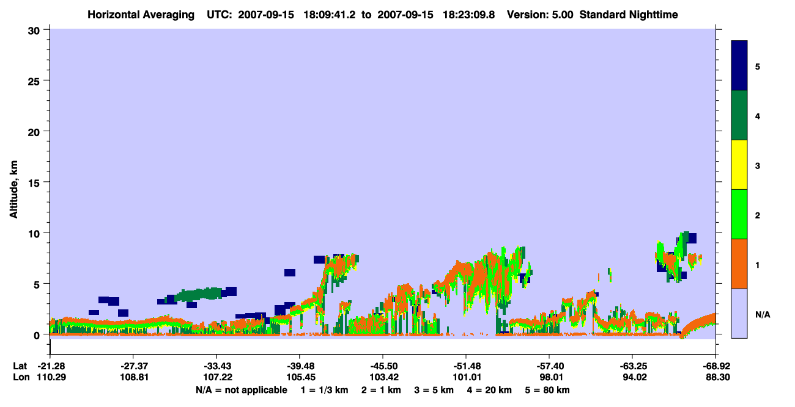Click the y-axis tick label 20
This screenshot has width=795, height=407.
34,131
